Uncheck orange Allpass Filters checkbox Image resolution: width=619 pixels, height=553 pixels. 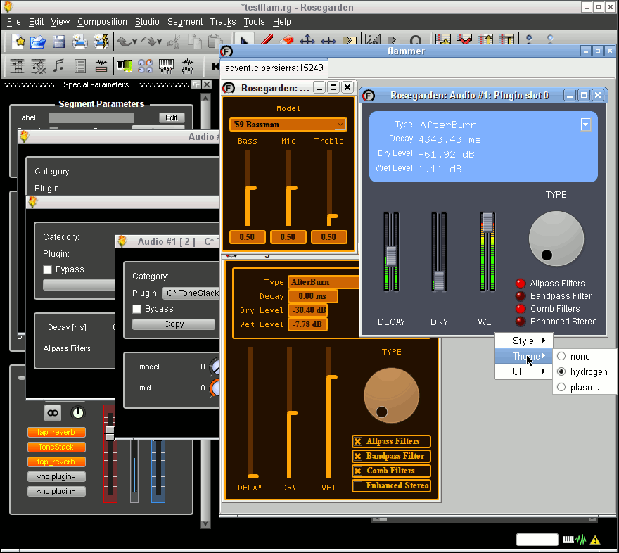pos(357,441)
